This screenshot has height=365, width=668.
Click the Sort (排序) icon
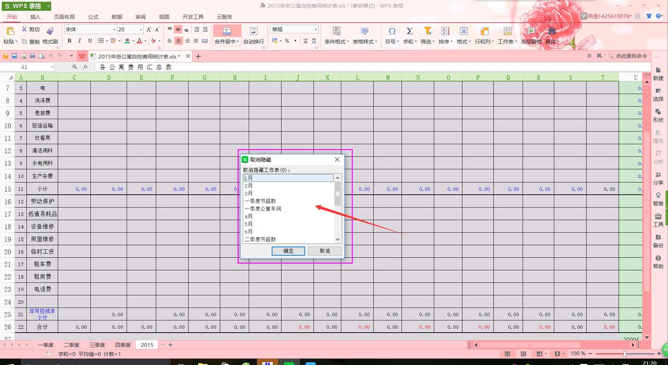coord(445,32)
